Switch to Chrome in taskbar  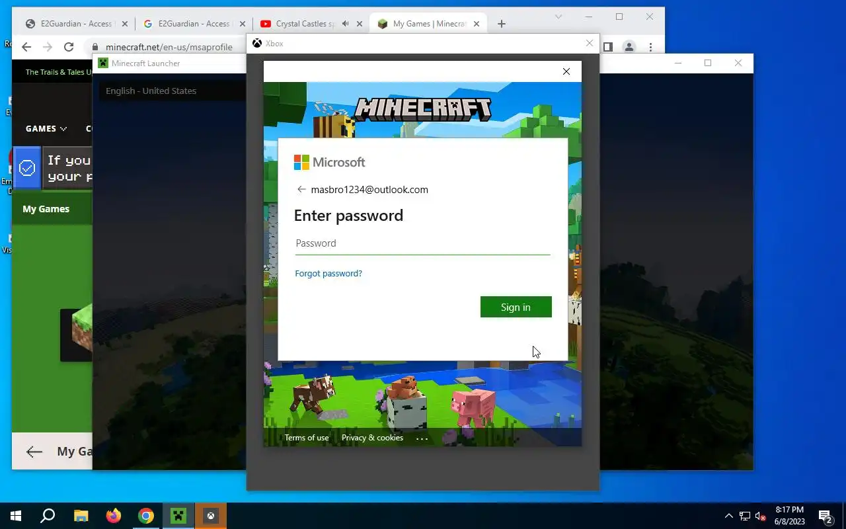(146, 516)
